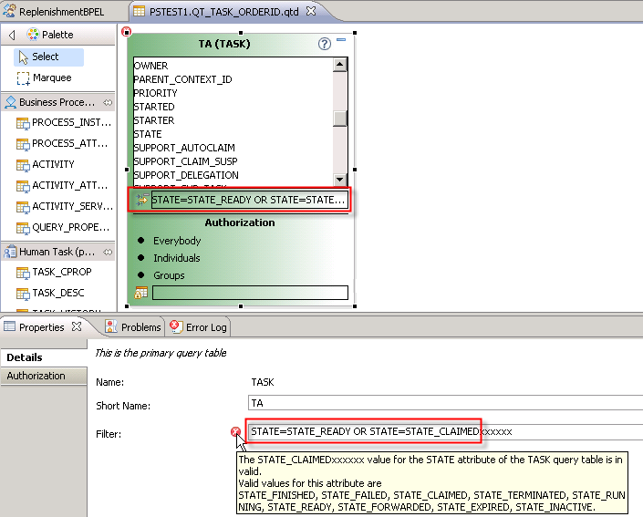Click the attribute list scrollbar thumb
This screenshot has height=517, width=643.
[340, 119]
